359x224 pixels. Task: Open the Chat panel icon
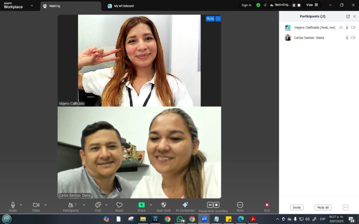point(98,205)
